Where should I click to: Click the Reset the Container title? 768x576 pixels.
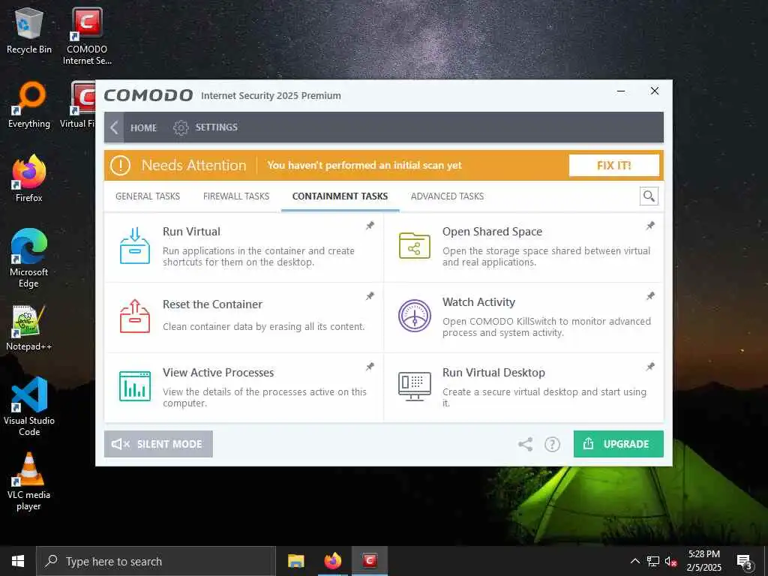[212, 304]
